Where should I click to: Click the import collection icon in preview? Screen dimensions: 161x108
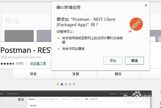23,99
